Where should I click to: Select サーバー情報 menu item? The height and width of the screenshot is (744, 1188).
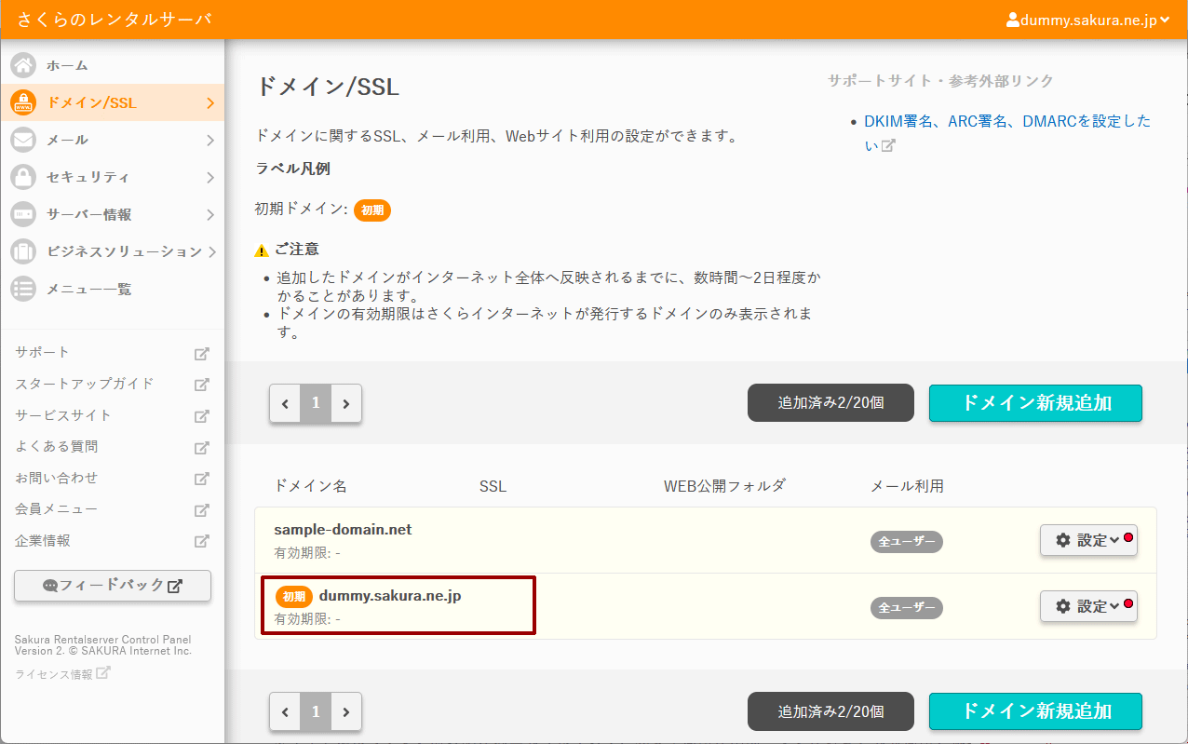tap(113, 214)
